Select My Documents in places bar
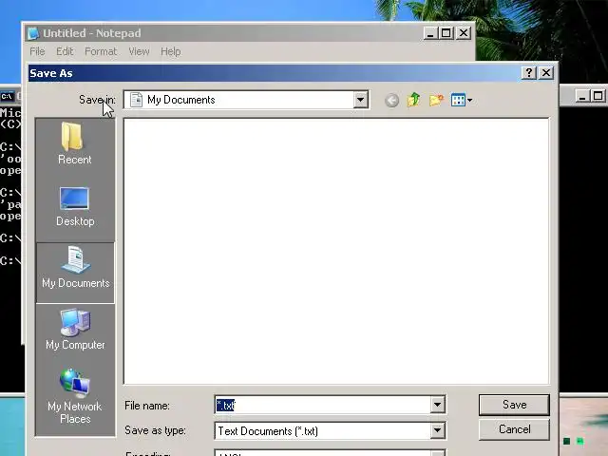This screenshot has height=456, width=608. (x=75, y=273)
